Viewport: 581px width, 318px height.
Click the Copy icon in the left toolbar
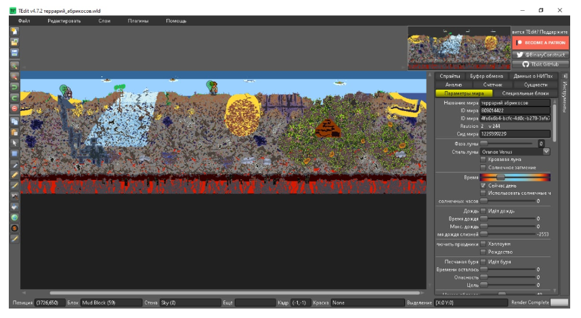point(14,121)
